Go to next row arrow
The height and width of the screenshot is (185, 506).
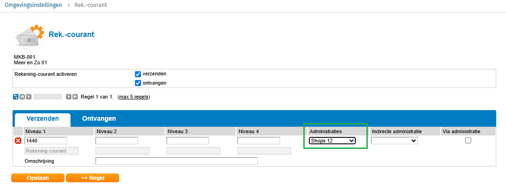tap(69, 97)
